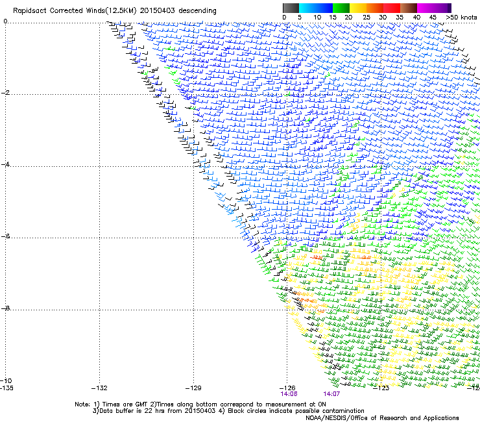Click the word 'descending' in the title
Viewport: 480px width, 422px height.
point(197,11)
